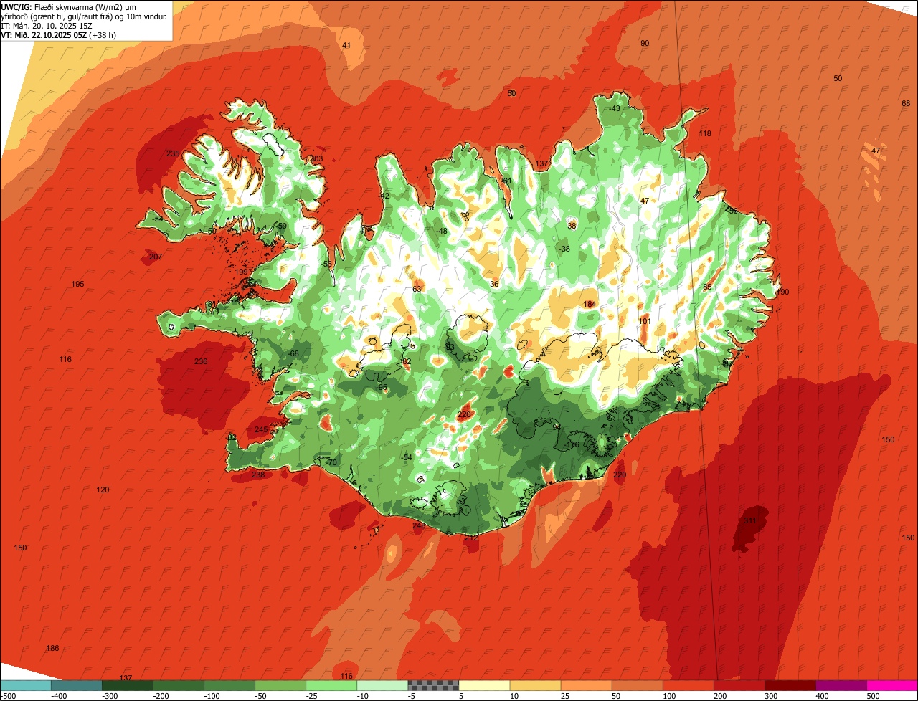This screenshot has height=701, width=918.
Task: Click the 85 value in eastern Iceland
Action: pyautogui.click(x=707, y=287)
